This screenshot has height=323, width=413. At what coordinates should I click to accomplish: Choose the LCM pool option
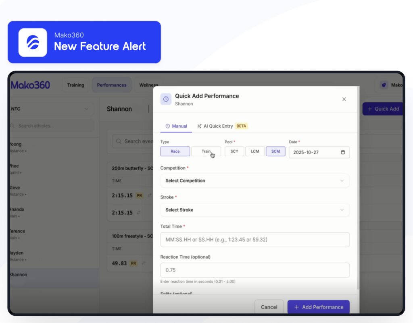coord(255,151)
